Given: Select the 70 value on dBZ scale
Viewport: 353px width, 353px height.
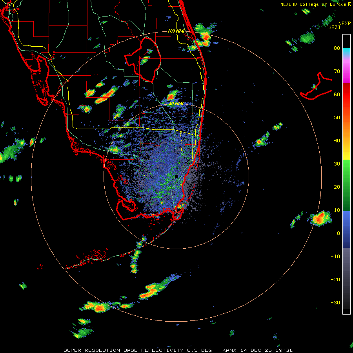Looking at the screenshot, I should coord(337,71).
